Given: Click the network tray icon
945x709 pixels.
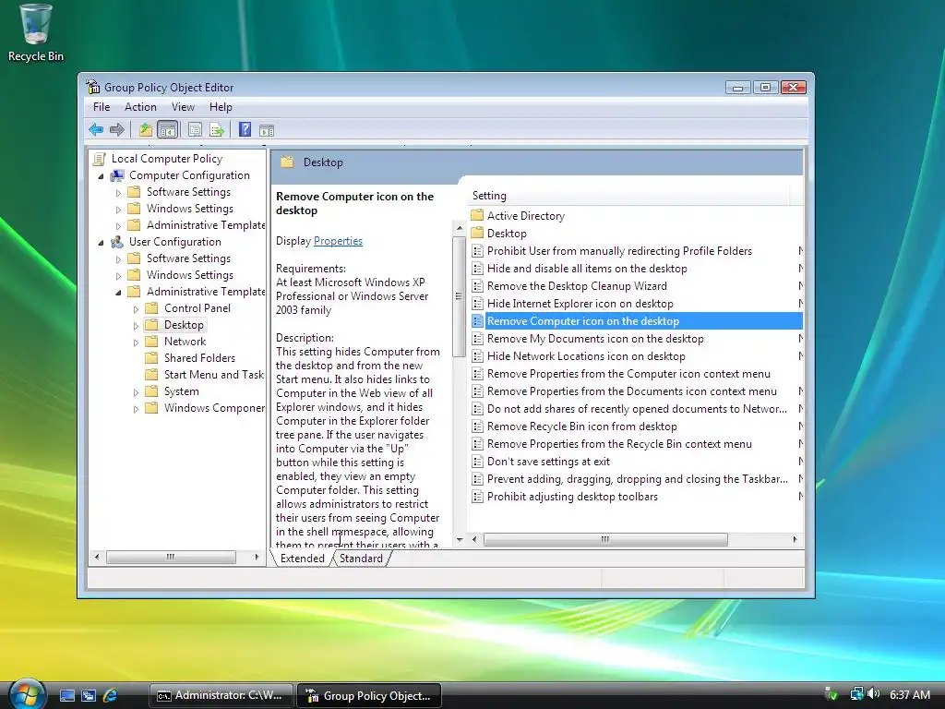Looking at the screenshot, I should (856, 694).
